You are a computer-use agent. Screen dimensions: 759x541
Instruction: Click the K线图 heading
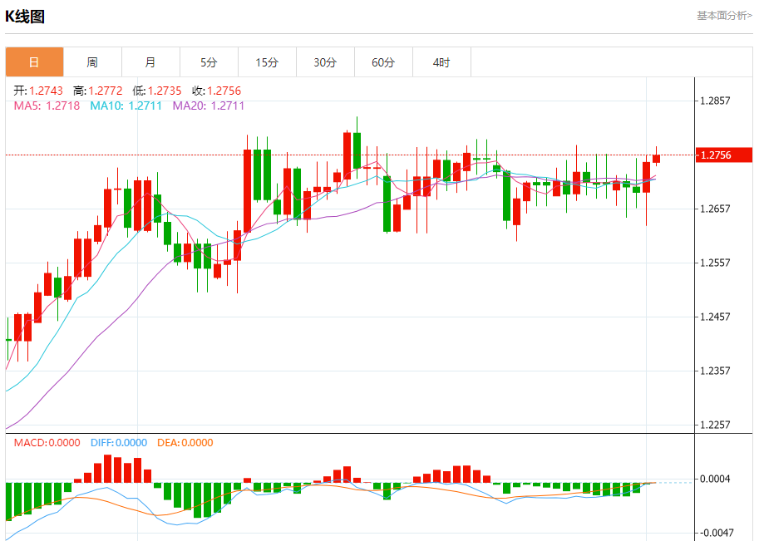[x=25, y=17]
